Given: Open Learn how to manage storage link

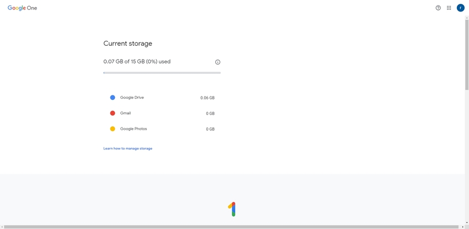Looking at the screenshot, I should pos(127,148).
